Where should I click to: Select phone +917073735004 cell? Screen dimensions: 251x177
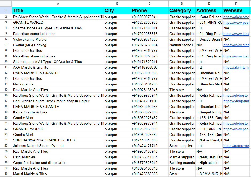pos(150,45)
